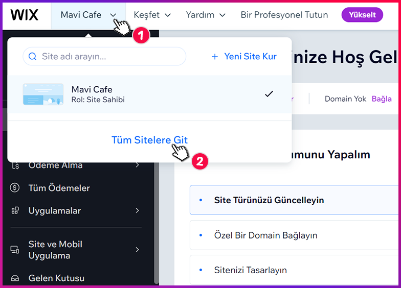The image size is (401, 288).
Task: Focus the Site adı arayın search field
Action: click(x=104, y=56)
